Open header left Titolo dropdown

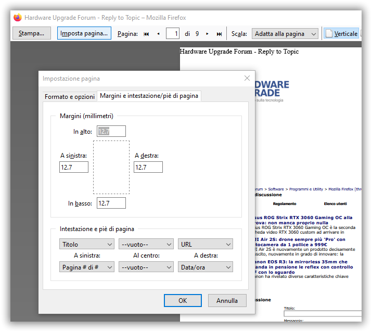coord(87,244)
